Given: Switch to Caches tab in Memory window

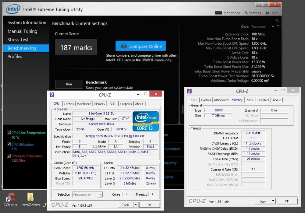Looking at the screenshot, I should point(206,100).
